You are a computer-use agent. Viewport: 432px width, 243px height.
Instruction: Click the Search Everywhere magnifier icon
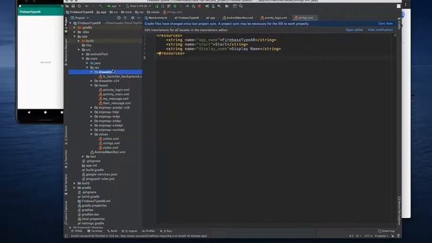[x=241, y=6]
